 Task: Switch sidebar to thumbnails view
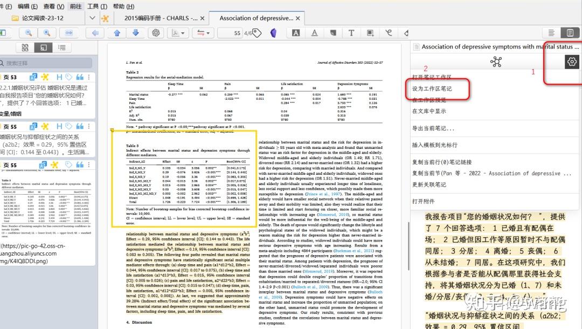[25, 47]
